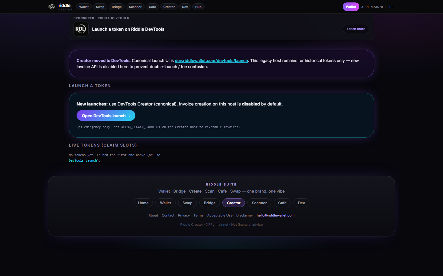Click 'SPONSORED · RIDDLE DEVTOOLS' label
Screen dimensions: 443x276
coord(102,18)
